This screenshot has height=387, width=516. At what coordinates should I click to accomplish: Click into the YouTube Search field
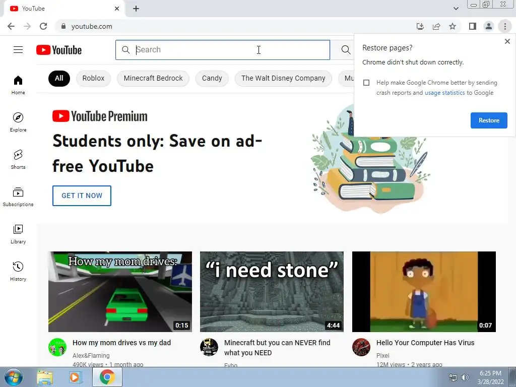[222, 50]
